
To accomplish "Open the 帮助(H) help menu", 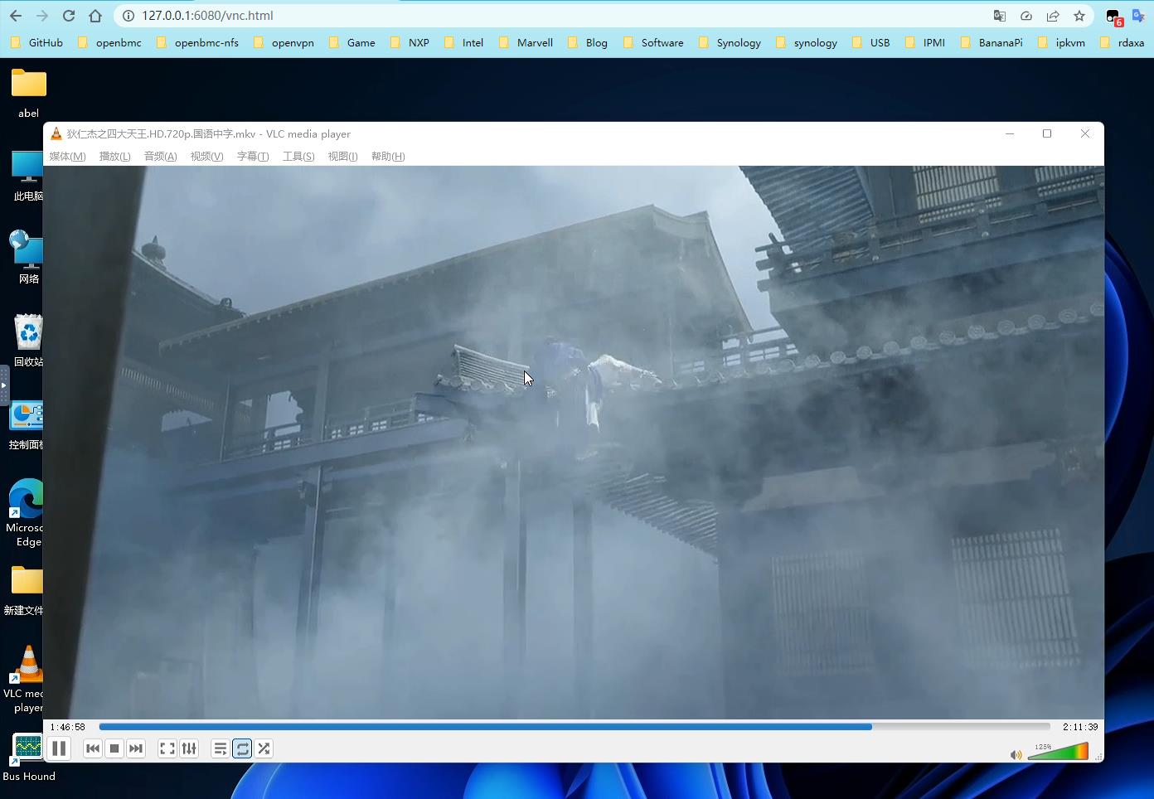I will [x=388, y=156].
